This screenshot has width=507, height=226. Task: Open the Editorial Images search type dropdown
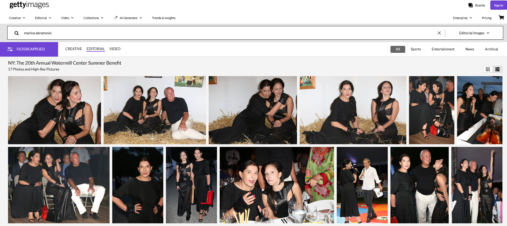pos(474,33)
